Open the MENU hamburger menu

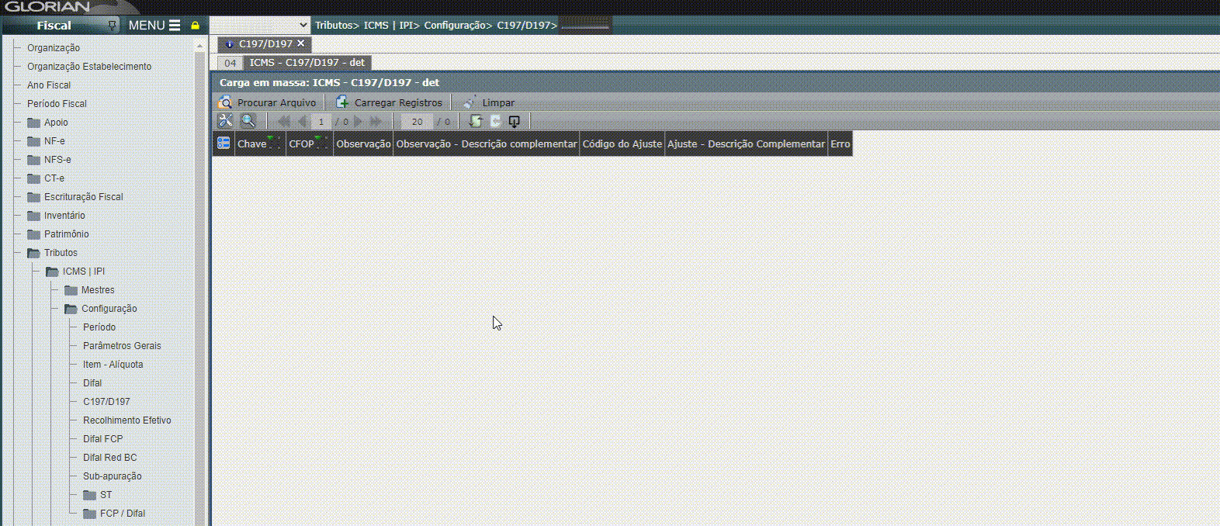tap(154, 26)
